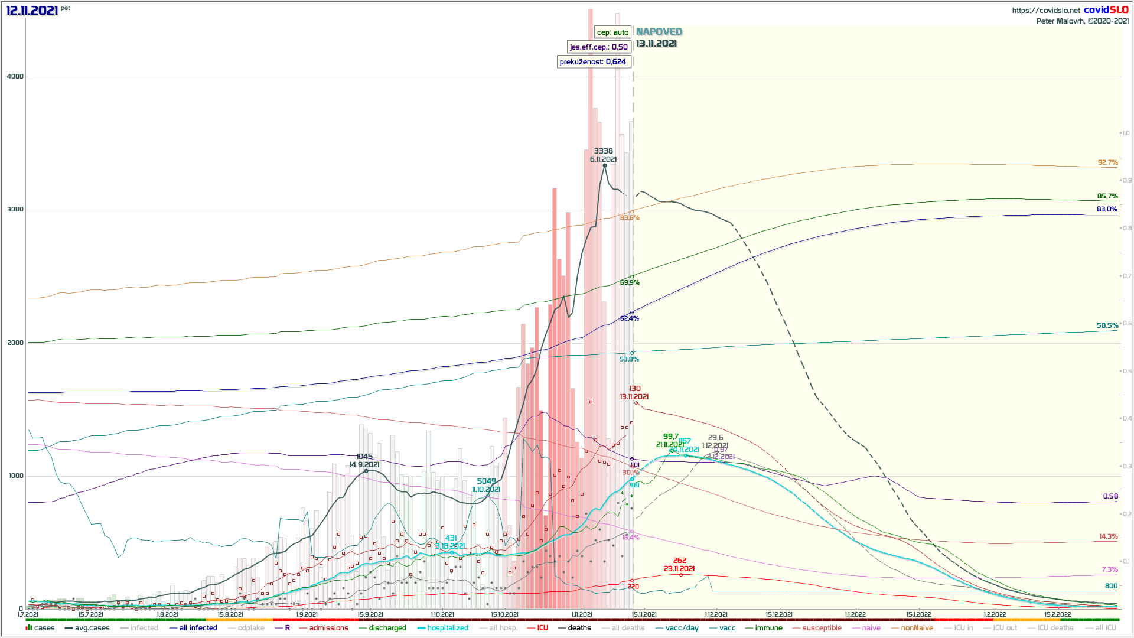Toggle the vacc/day legend entry

click(682, 628)
